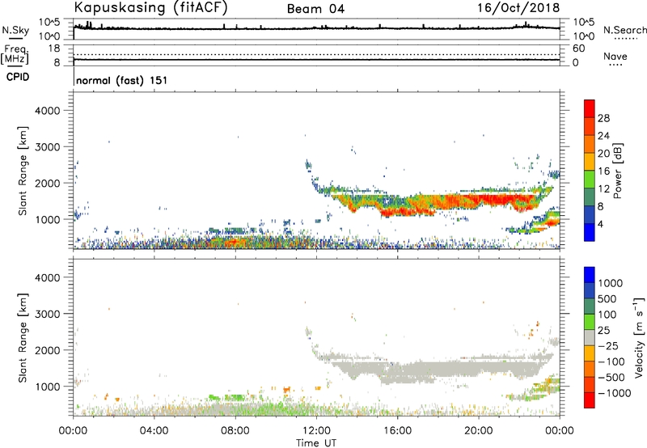Screen dimensions: 647x448
Task: Click the 'CPID' label
Action: pos(18,77)
